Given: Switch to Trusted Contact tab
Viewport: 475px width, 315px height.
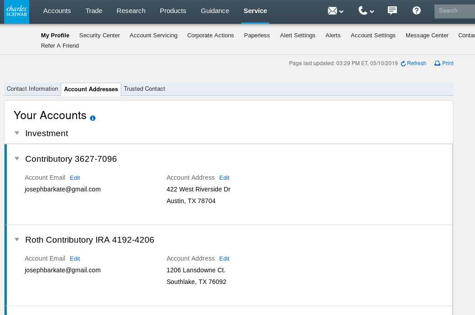Looking at the screenshot, I should [x=145, y=89].
